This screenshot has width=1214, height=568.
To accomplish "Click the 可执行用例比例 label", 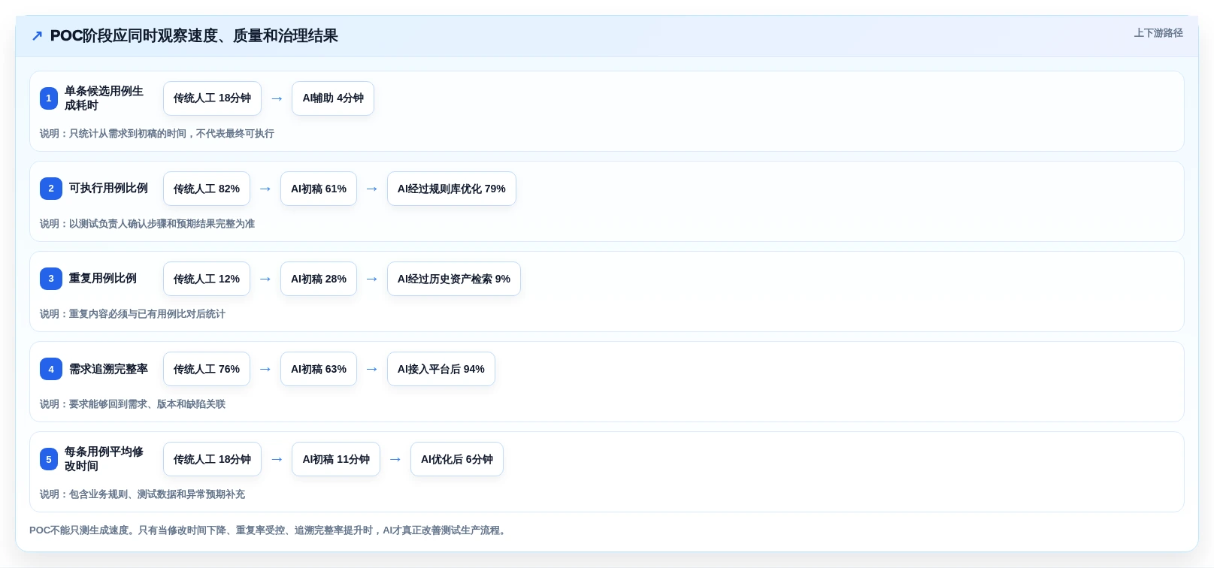I will tap(109, 189).
